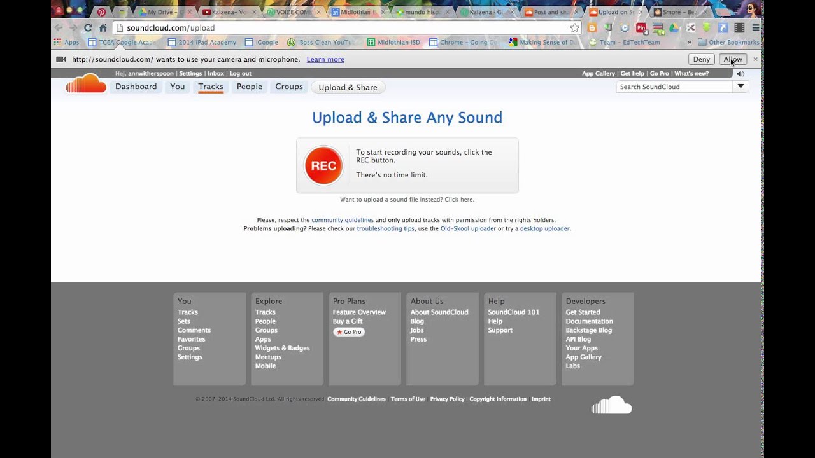This screenshot has height=458, width=815.
Task: Open the search dropdown arrow next to Search SoundCloud
Action: tap(741, 86)
